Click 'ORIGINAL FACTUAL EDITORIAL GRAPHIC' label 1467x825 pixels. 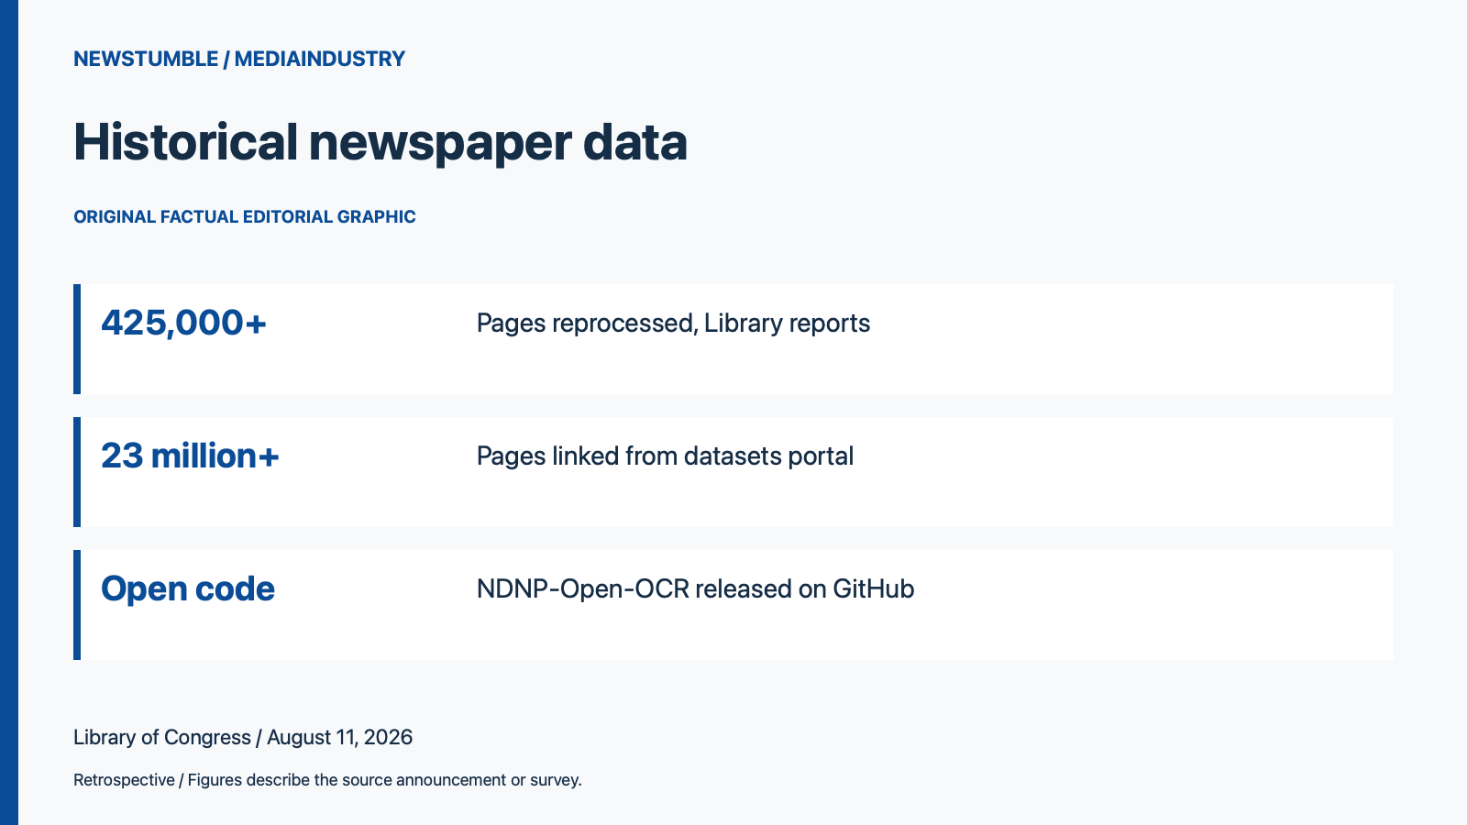pos(245,217)
